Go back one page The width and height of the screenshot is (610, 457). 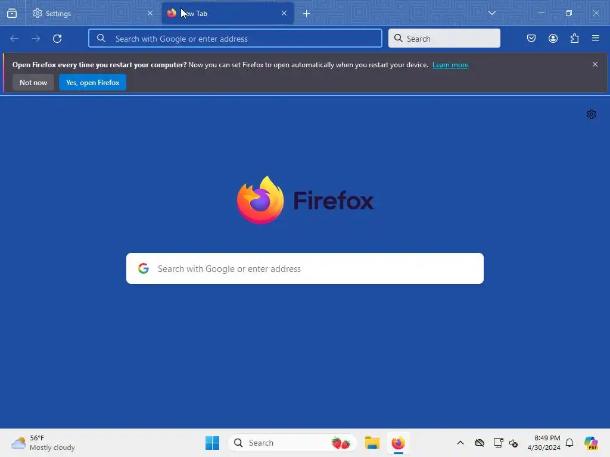(14, 39)
